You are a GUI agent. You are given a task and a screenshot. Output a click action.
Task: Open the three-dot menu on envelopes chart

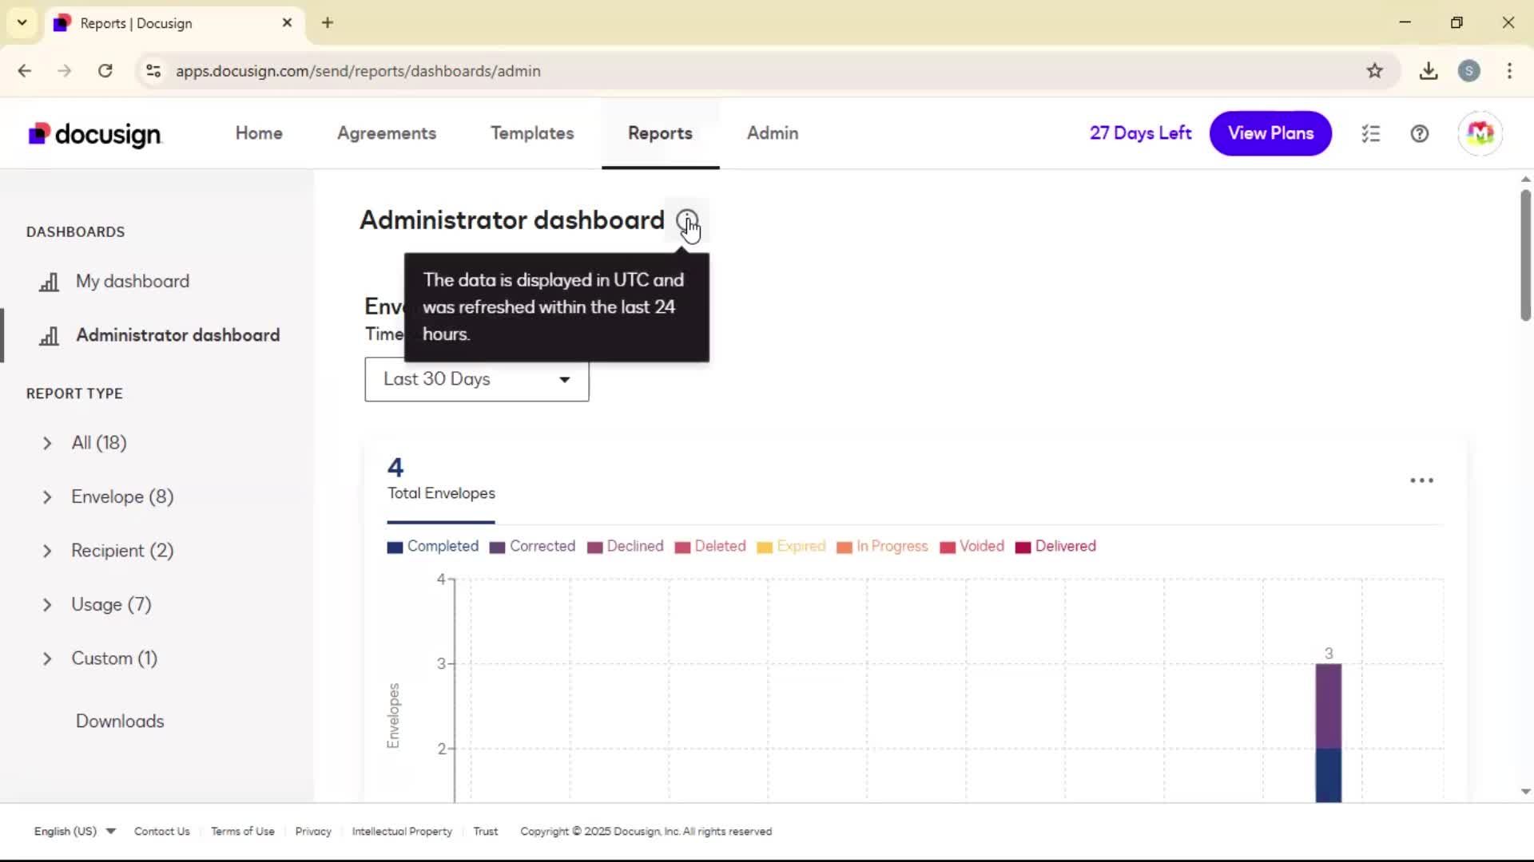tap(1421, 480)
